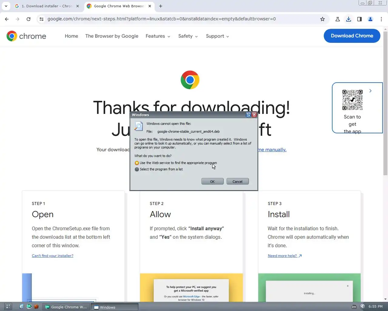Bookmark this page with the star icon
This screenshot has width=388, height=311.
tap(323, 19)
